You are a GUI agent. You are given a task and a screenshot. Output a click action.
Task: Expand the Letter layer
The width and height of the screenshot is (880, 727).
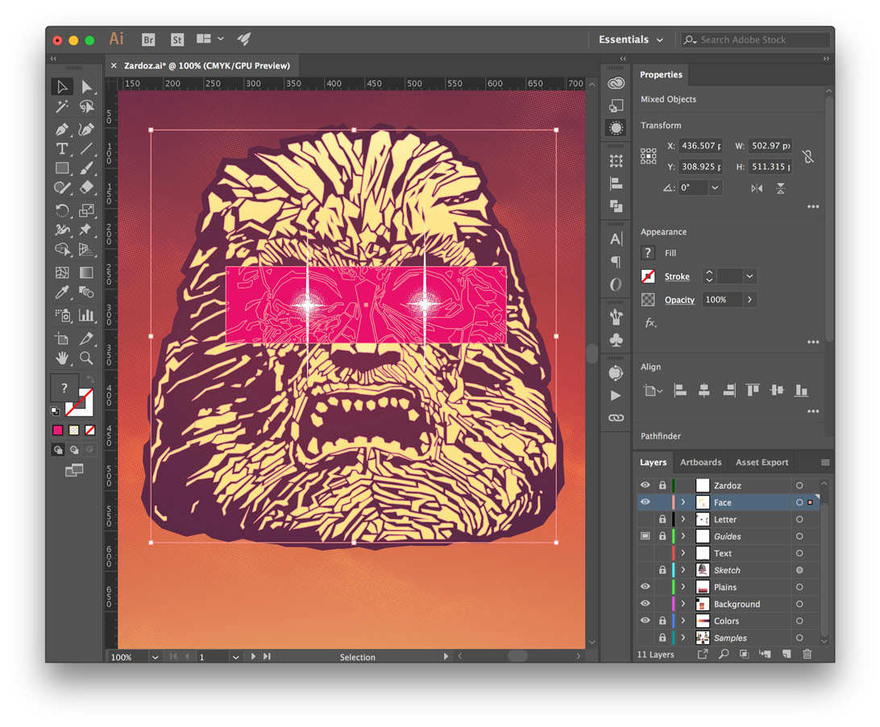click(683, 519)
